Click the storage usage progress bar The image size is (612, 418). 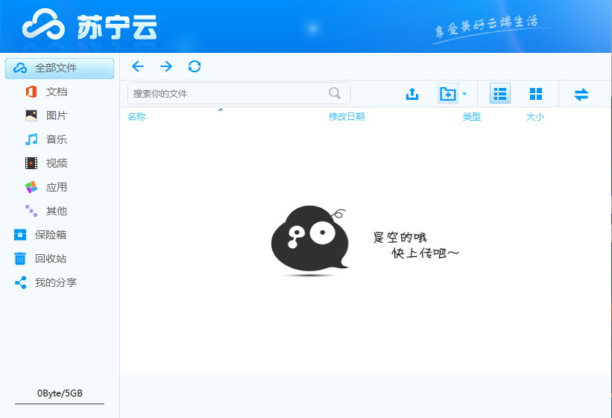tap(60, 404)
